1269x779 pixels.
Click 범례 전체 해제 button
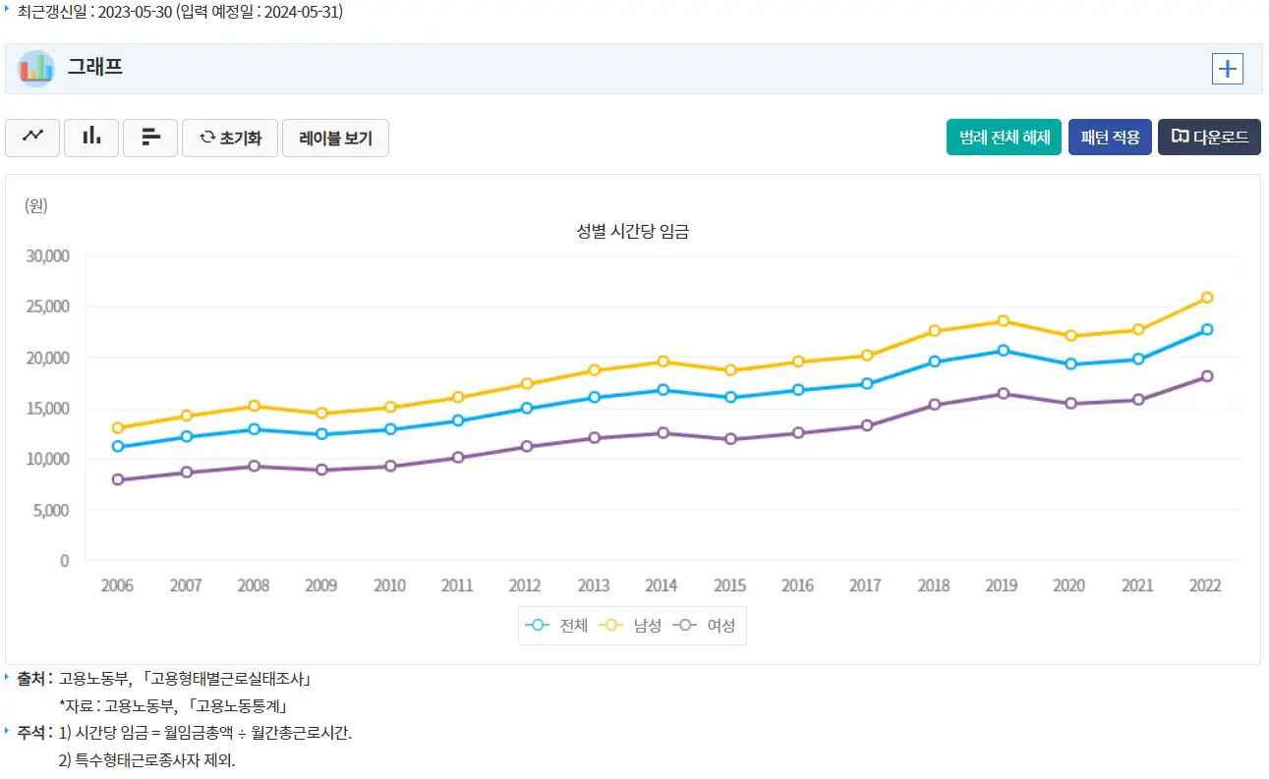(1004, 138)
